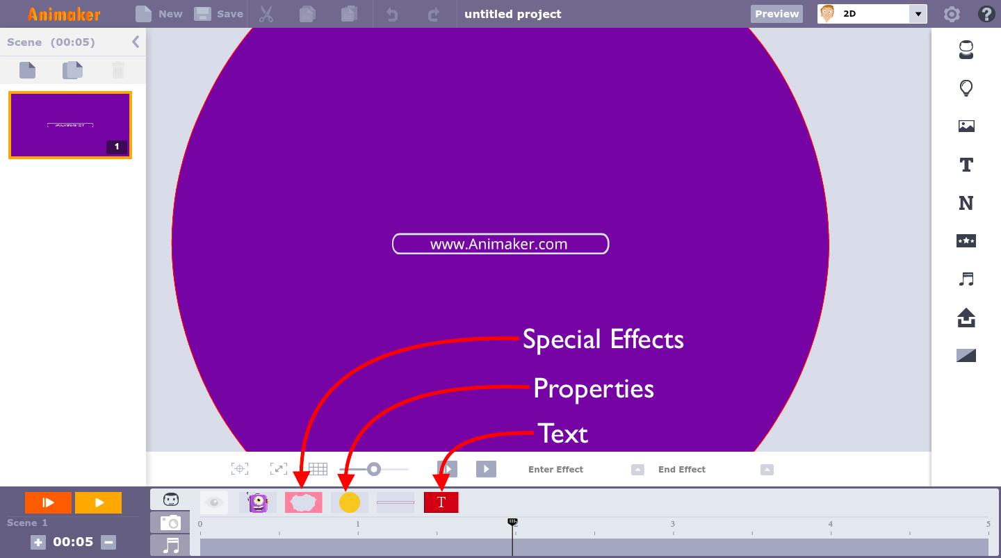Open the settings gear

952,14
